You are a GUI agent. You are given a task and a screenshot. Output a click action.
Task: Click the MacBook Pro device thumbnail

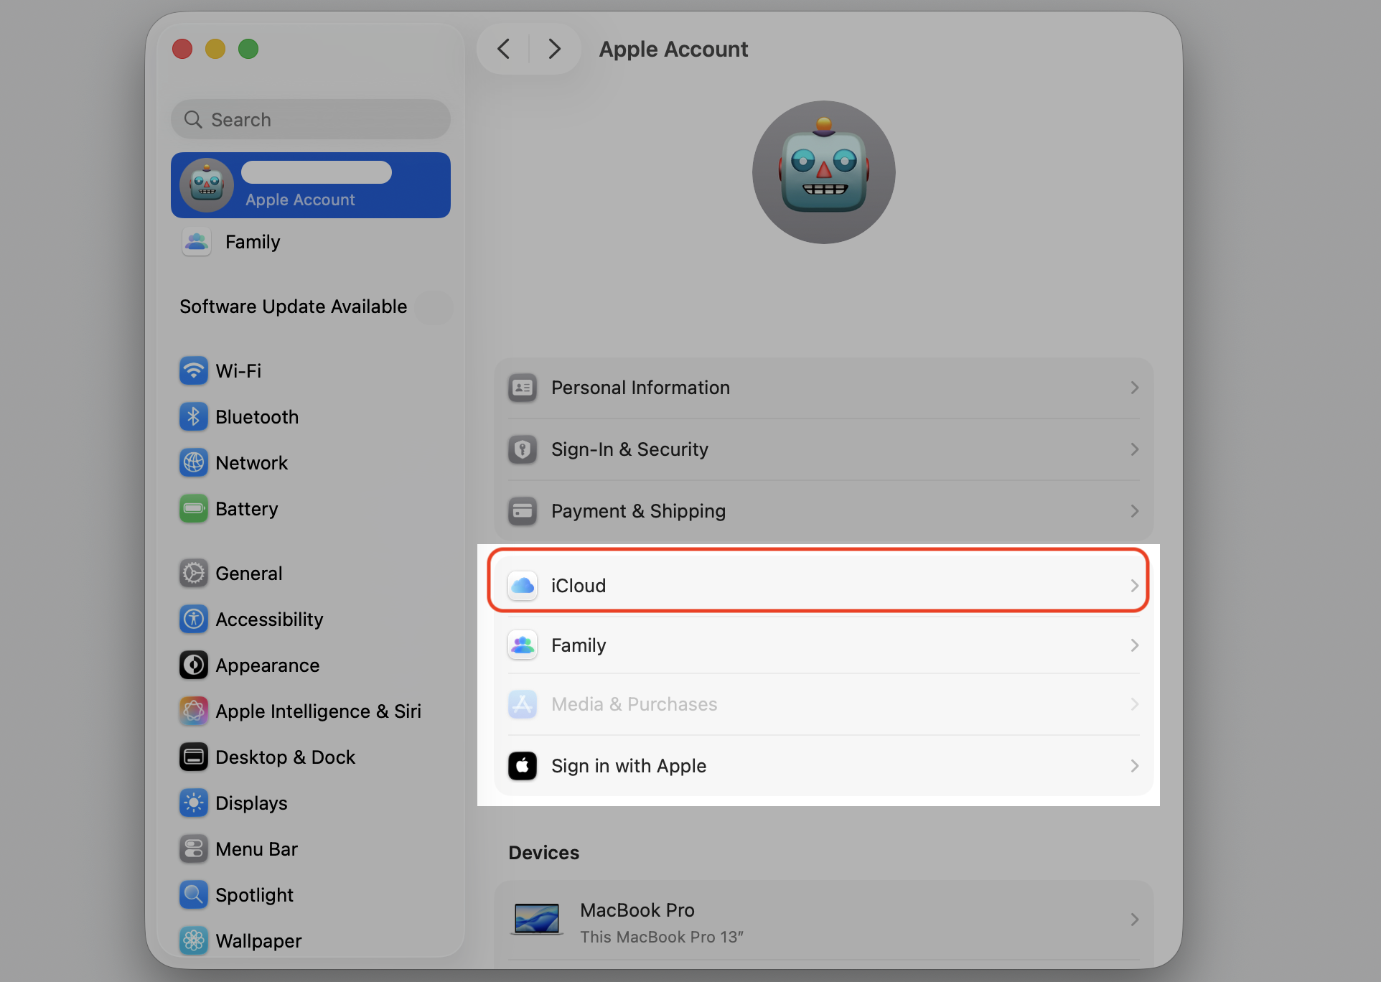tap(537, 920)
